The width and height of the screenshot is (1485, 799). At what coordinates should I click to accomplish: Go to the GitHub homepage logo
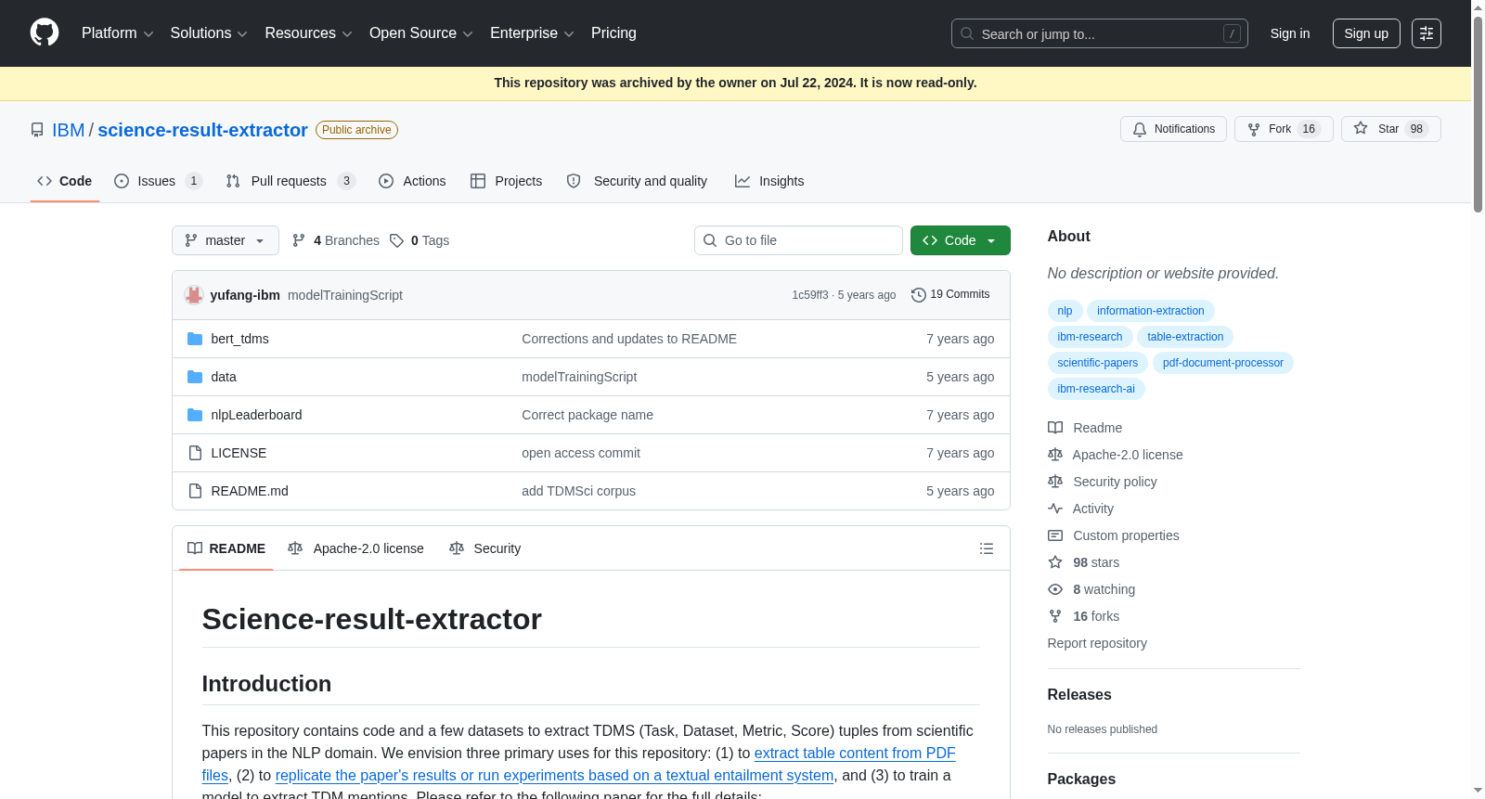[x=45, y=33]
